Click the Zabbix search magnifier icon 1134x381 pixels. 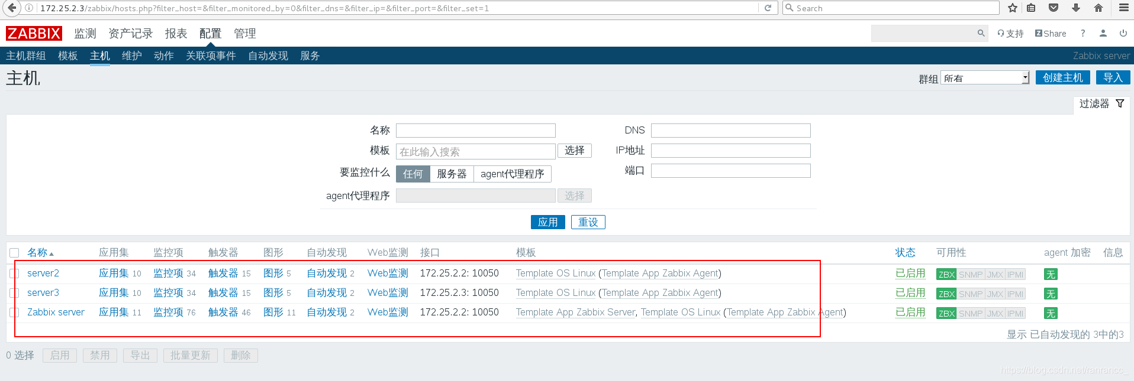[981, 33]
